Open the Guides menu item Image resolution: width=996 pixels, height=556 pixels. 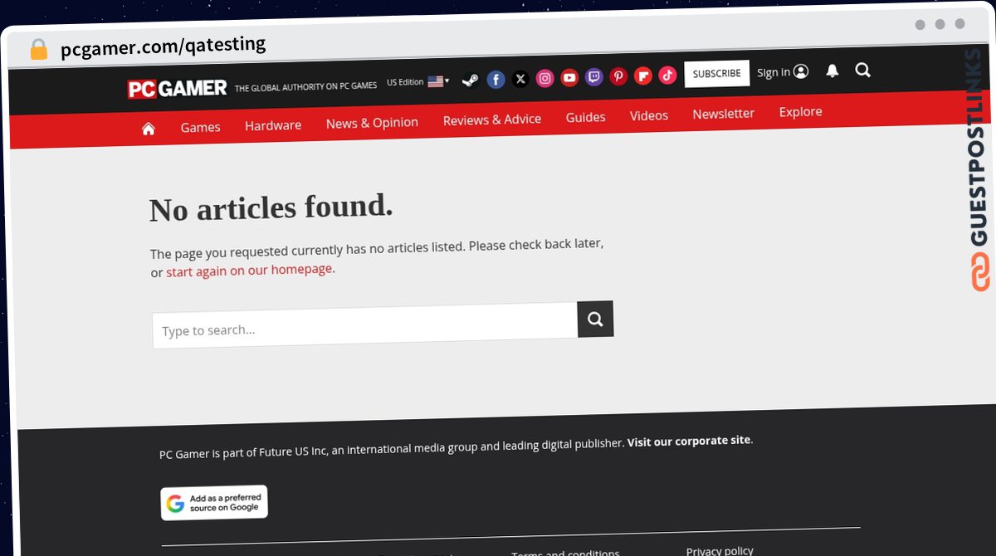[586, 117]
